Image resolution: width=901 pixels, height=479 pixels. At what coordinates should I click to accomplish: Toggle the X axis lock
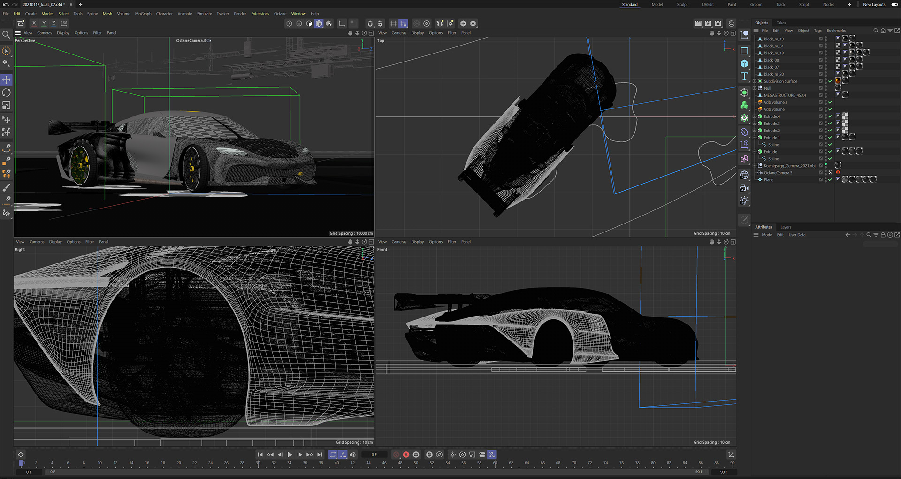[x=34, y=23]
